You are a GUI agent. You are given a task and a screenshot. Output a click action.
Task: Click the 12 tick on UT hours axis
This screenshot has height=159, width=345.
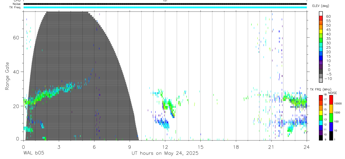coord(165,146)
